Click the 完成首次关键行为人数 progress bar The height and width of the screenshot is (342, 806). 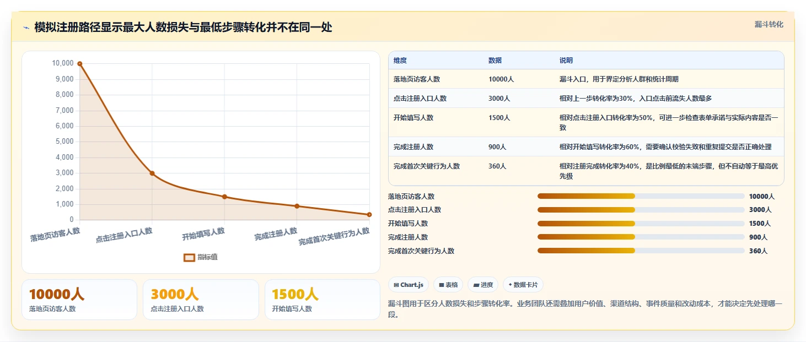click(641, 251)
